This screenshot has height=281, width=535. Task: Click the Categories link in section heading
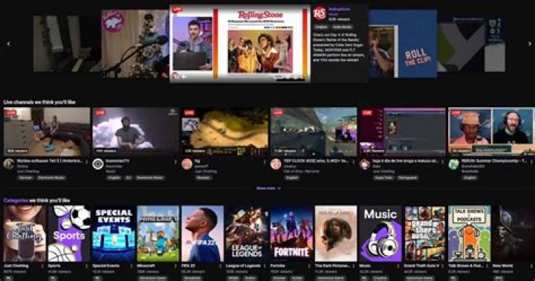[x=16, y=201]
